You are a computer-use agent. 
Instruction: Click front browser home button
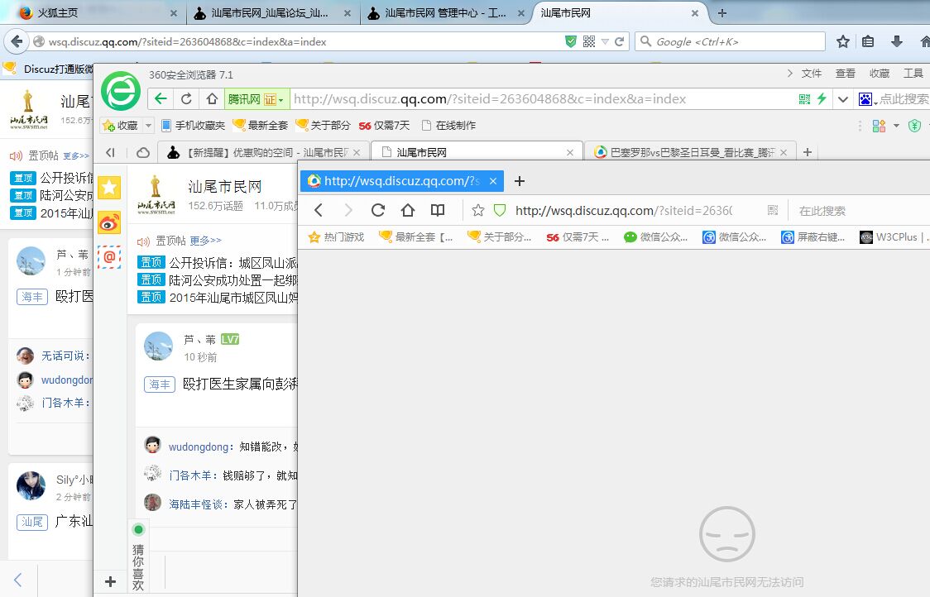click(407, 211)
